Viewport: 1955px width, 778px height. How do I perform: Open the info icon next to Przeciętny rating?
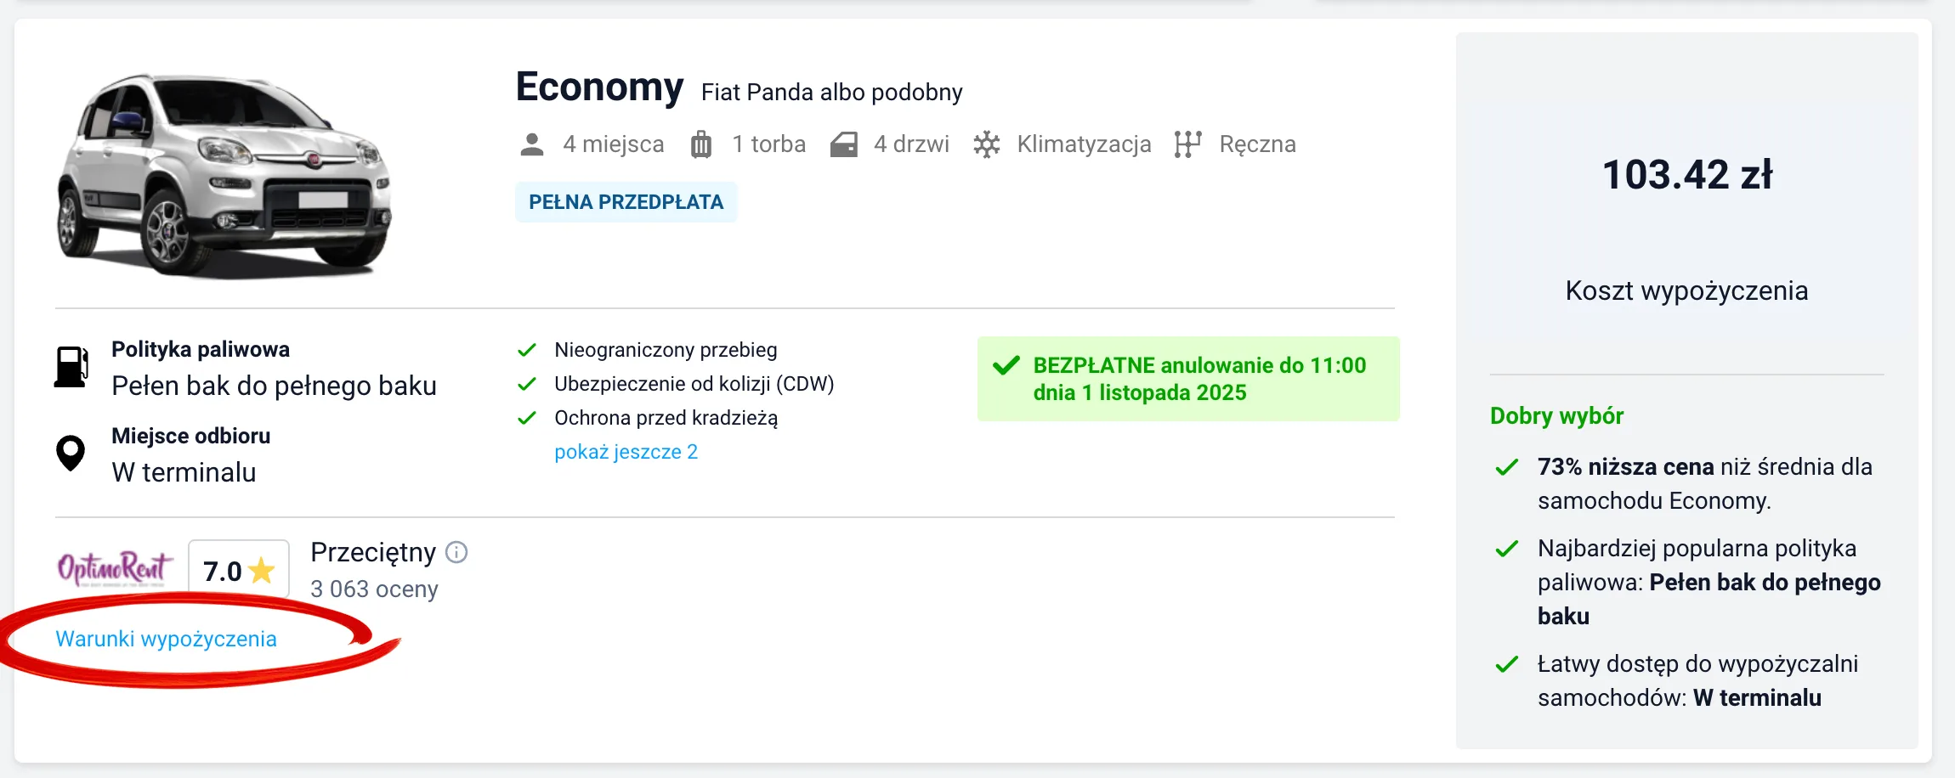click(x=456, y=551)
